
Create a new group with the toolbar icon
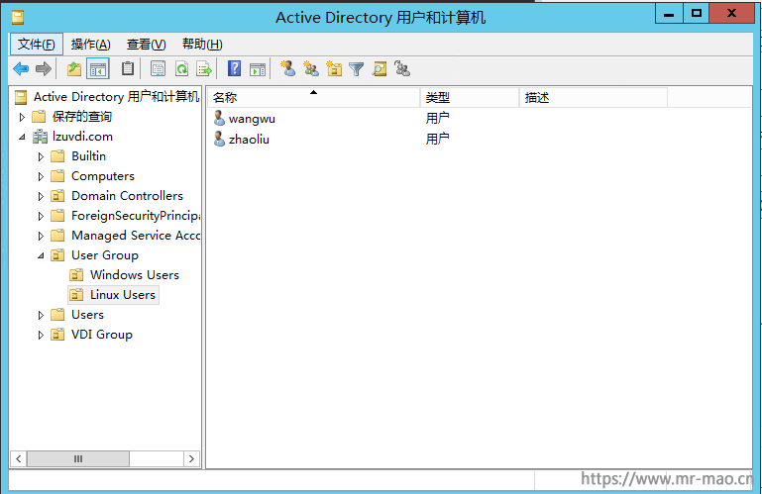coord(311,68)
